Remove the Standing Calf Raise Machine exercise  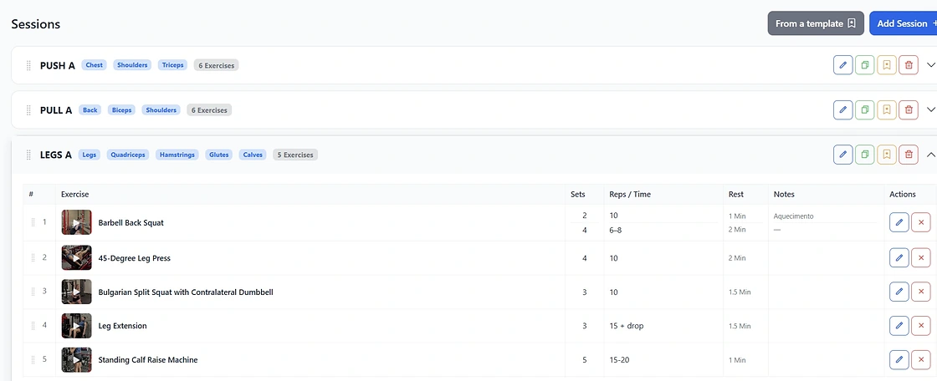pos(921,360)
